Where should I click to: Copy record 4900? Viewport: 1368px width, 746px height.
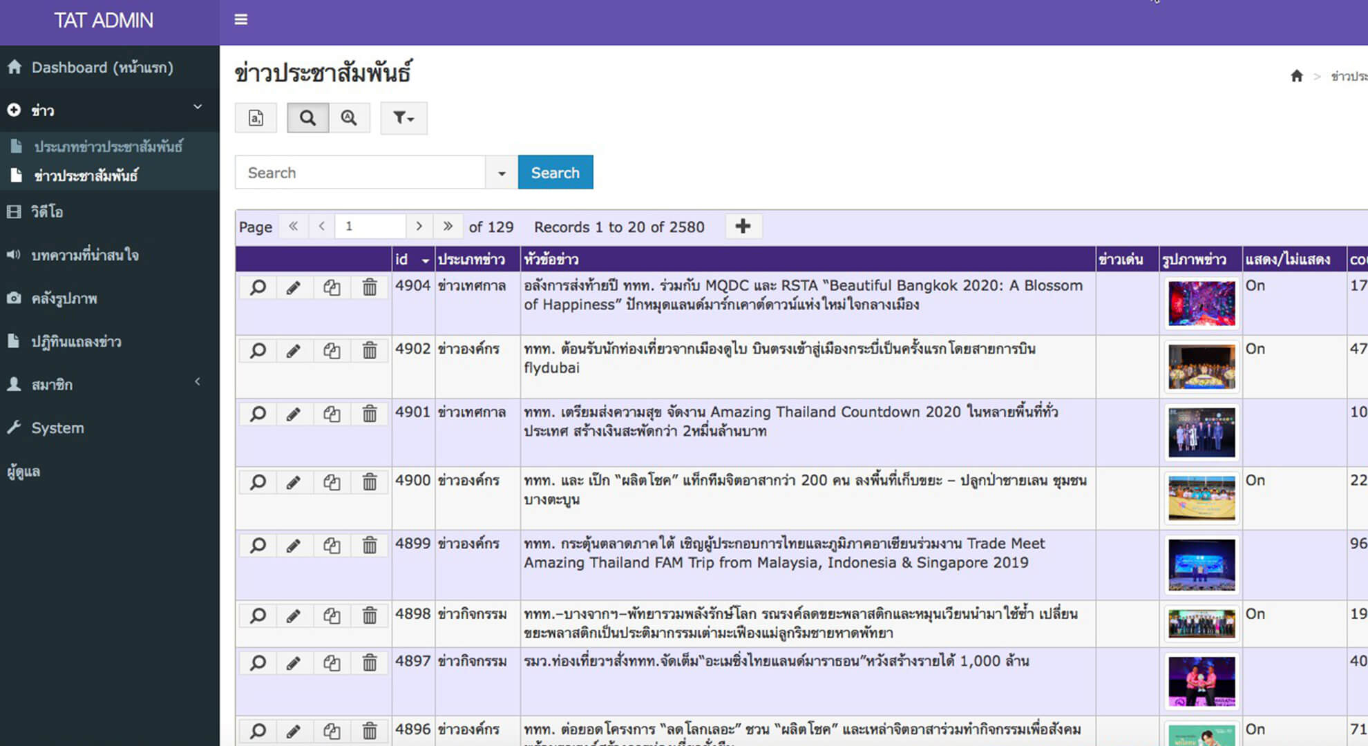click(332, 482)
